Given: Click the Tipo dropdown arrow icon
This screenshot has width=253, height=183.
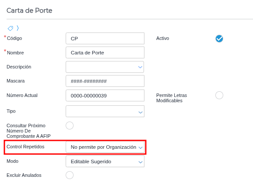Looking at the screenshot, I should [x=141, y=112].
